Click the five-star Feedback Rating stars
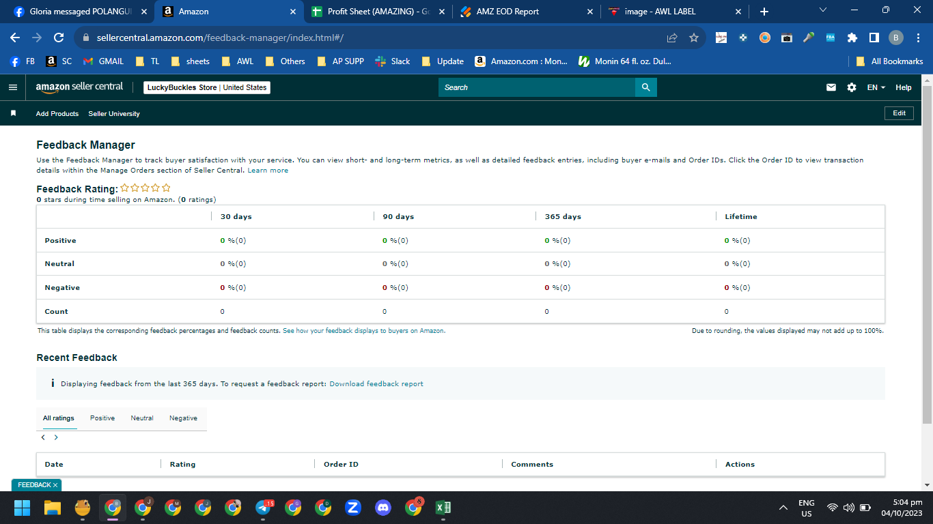 click(145, 188)
